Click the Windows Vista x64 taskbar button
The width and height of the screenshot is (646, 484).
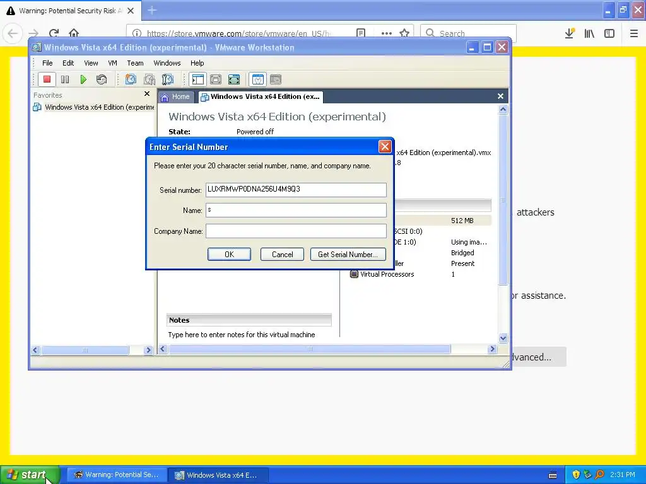click(218, 475)
